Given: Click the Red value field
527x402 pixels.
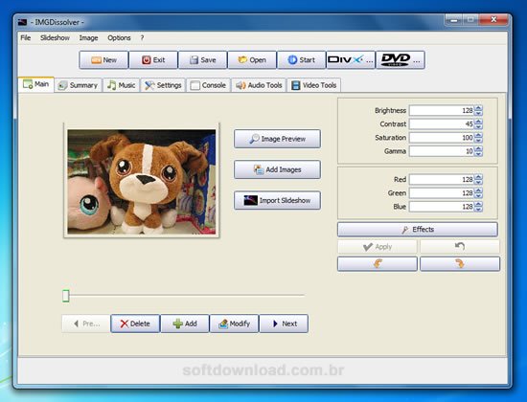Looking at the screenshot, I should pyautogui.click(x=442, y=179).
